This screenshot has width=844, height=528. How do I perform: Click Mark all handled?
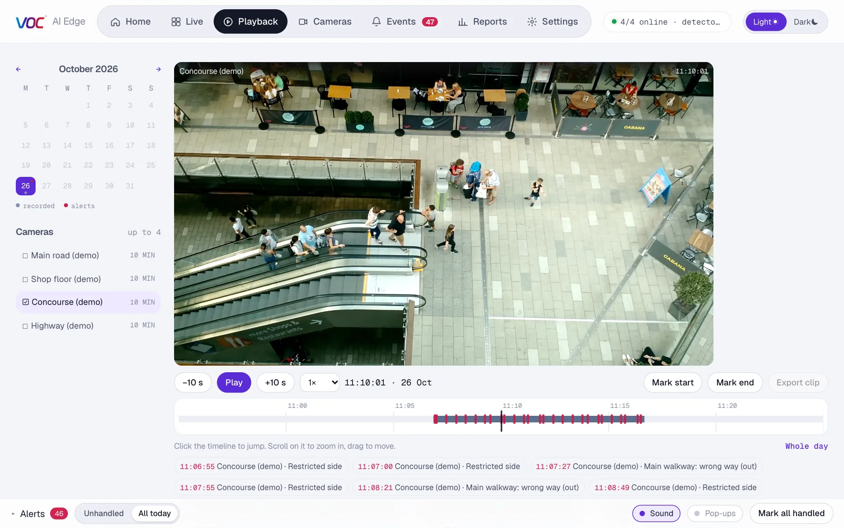(791, 513)
